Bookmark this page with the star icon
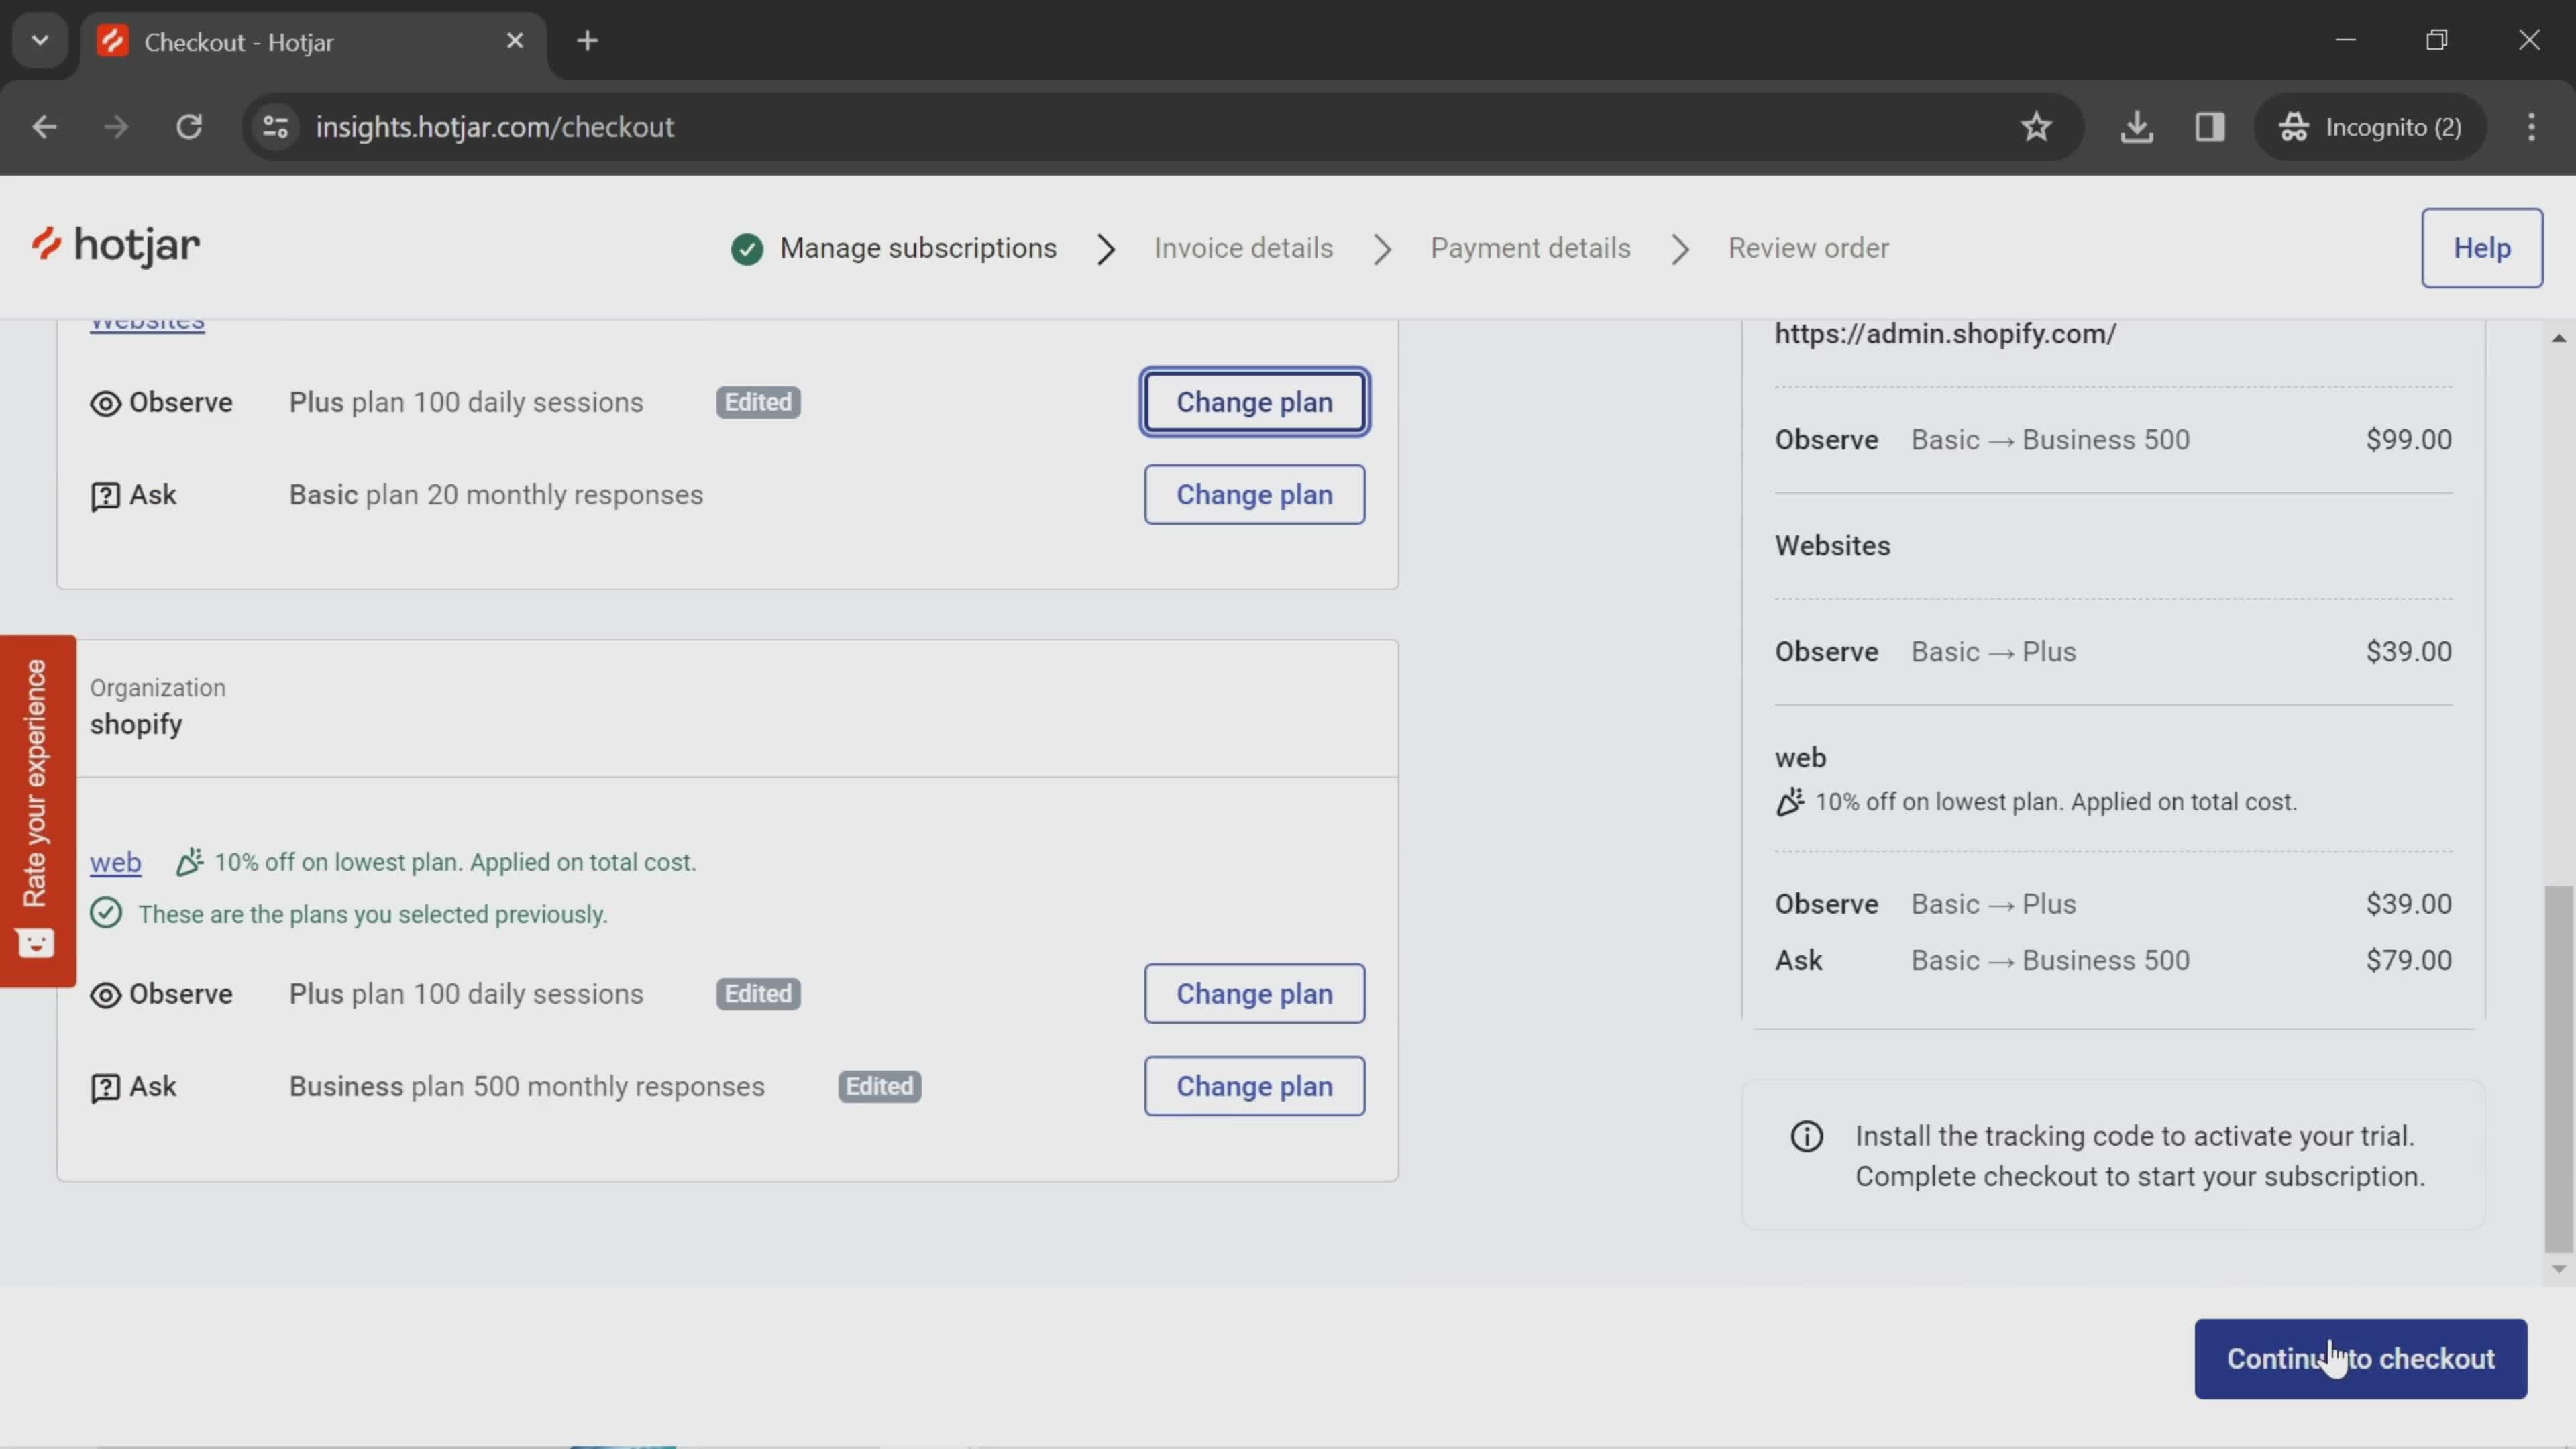The height and width of the screenshot is (1449, 2576). (2036, 127)
